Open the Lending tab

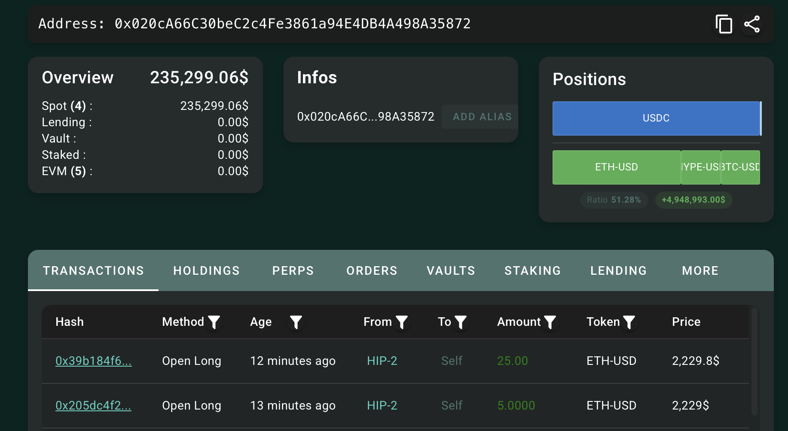[619, 270]
